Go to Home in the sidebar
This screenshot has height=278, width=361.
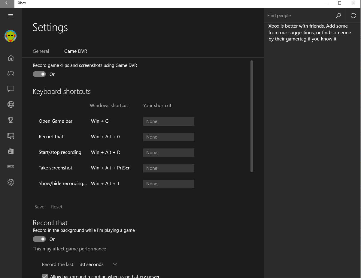pos(11,58)
